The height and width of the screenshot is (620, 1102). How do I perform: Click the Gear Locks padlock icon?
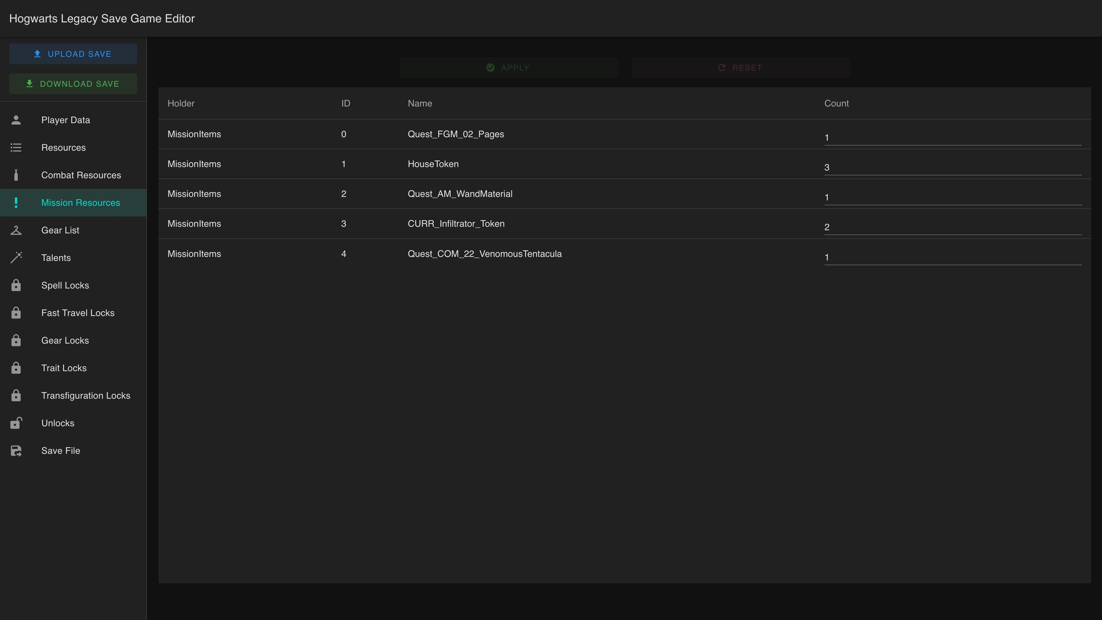pyautogui.click(x=16, y=341)
